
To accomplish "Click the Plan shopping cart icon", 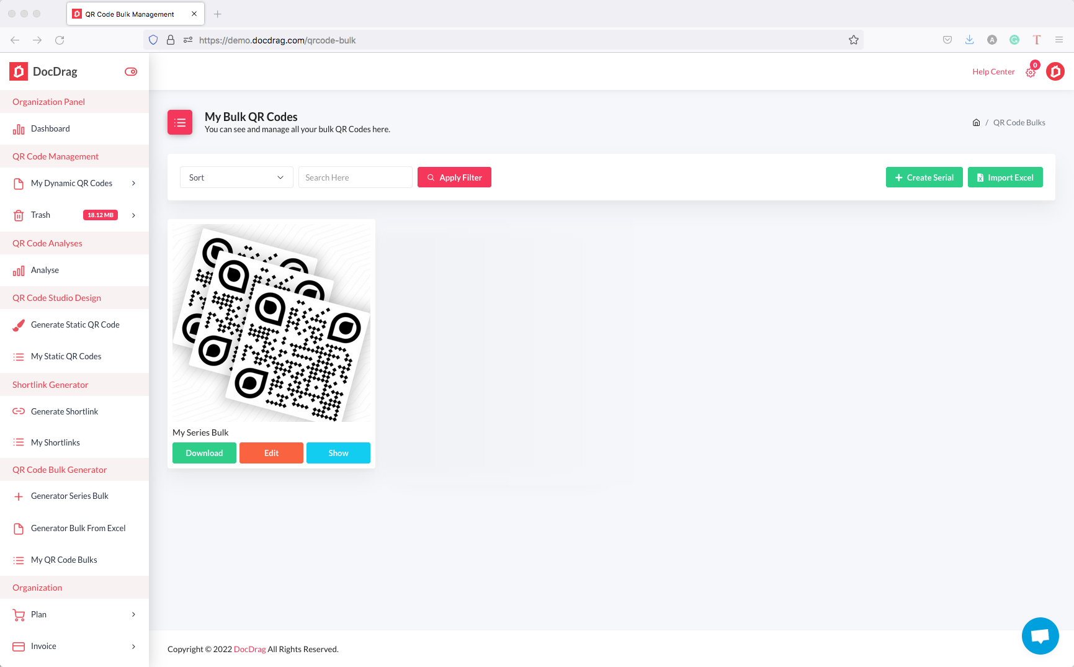I will coord(19,615).
